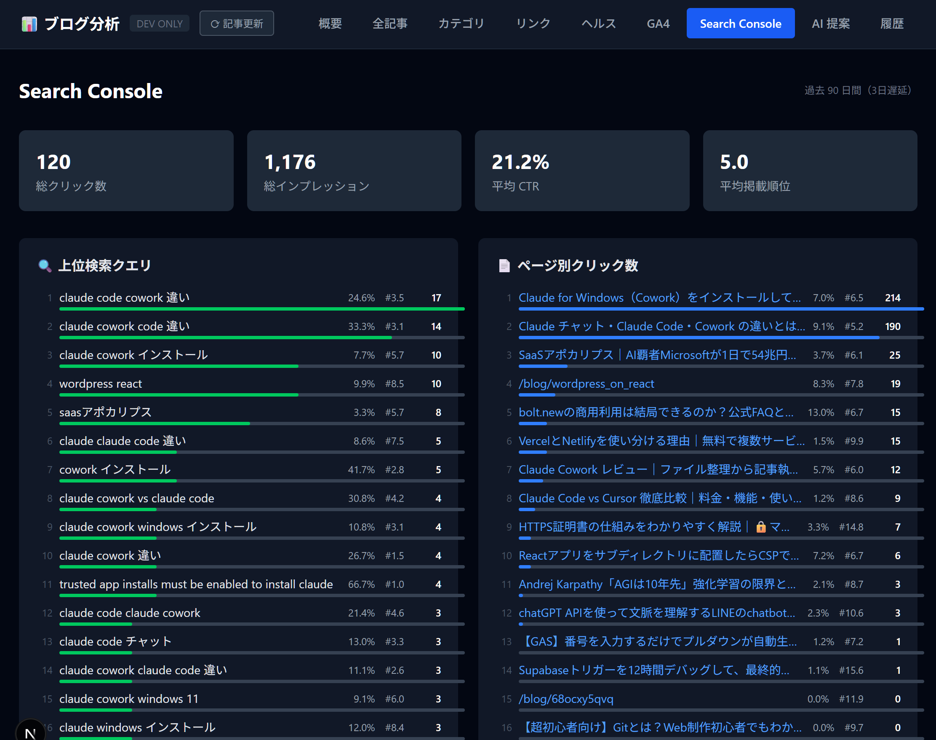Screen dimensions: 936x740
Task: Open chatGPT API LINE chatbot article link
Action: [657, 613]
